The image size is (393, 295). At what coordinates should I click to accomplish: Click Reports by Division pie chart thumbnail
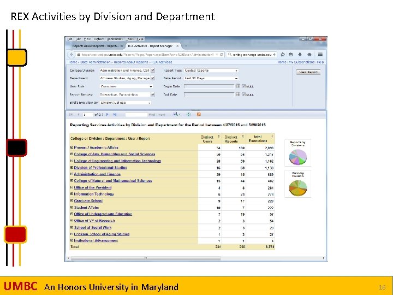pyautogui.click(x=298, y=152)
